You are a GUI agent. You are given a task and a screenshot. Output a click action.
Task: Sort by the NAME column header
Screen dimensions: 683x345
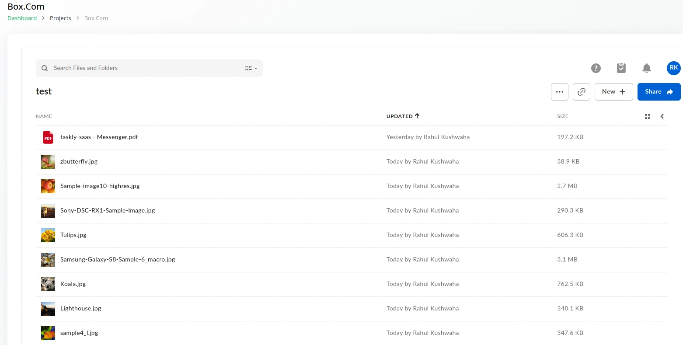click(x=44, y=116)
